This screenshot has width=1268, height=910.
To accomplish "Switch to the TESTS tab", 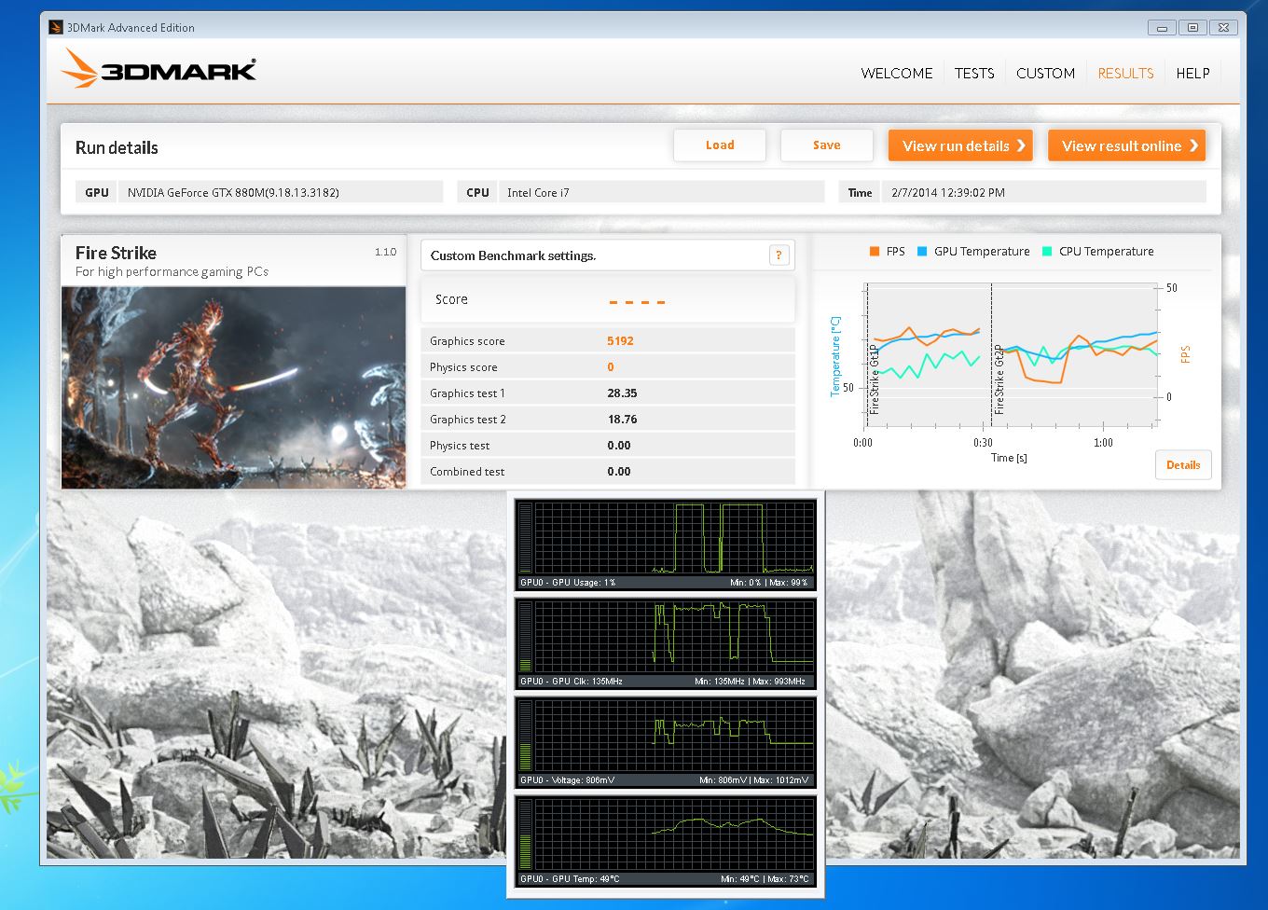I will click(x=974, y=74).
